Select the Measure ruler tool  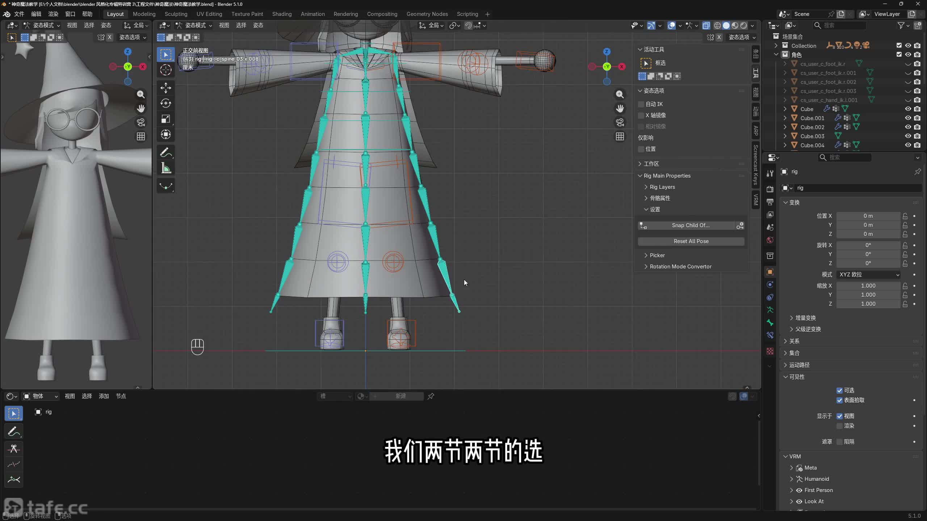166,168
